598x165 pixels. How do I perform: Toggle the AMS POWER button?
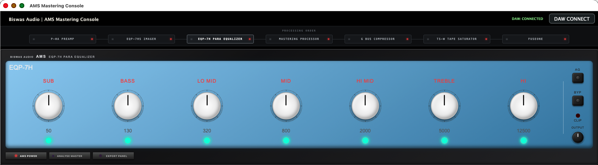(26, 156)
